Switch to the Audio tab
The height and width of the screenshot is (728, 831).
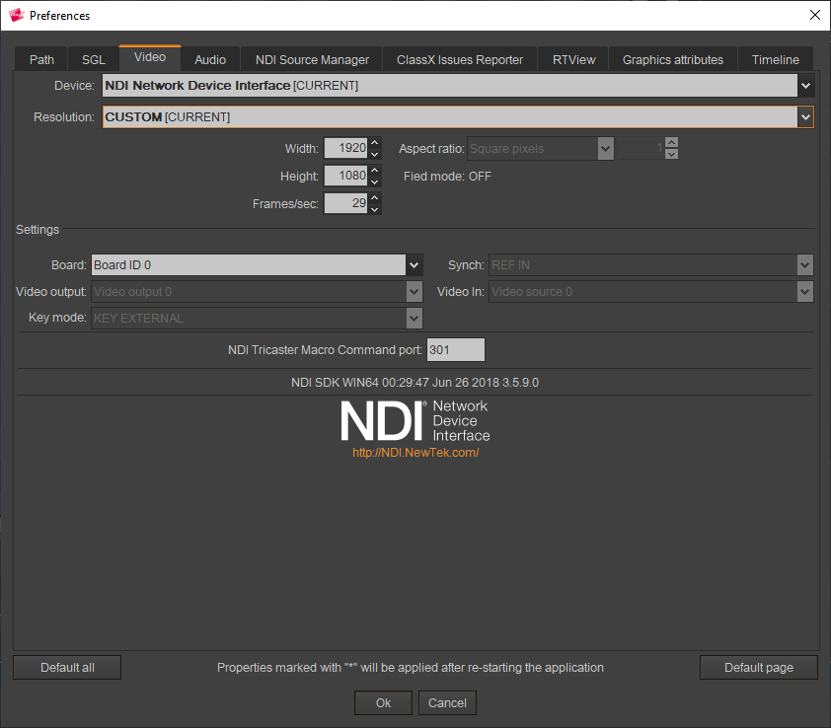coord(210,59)
